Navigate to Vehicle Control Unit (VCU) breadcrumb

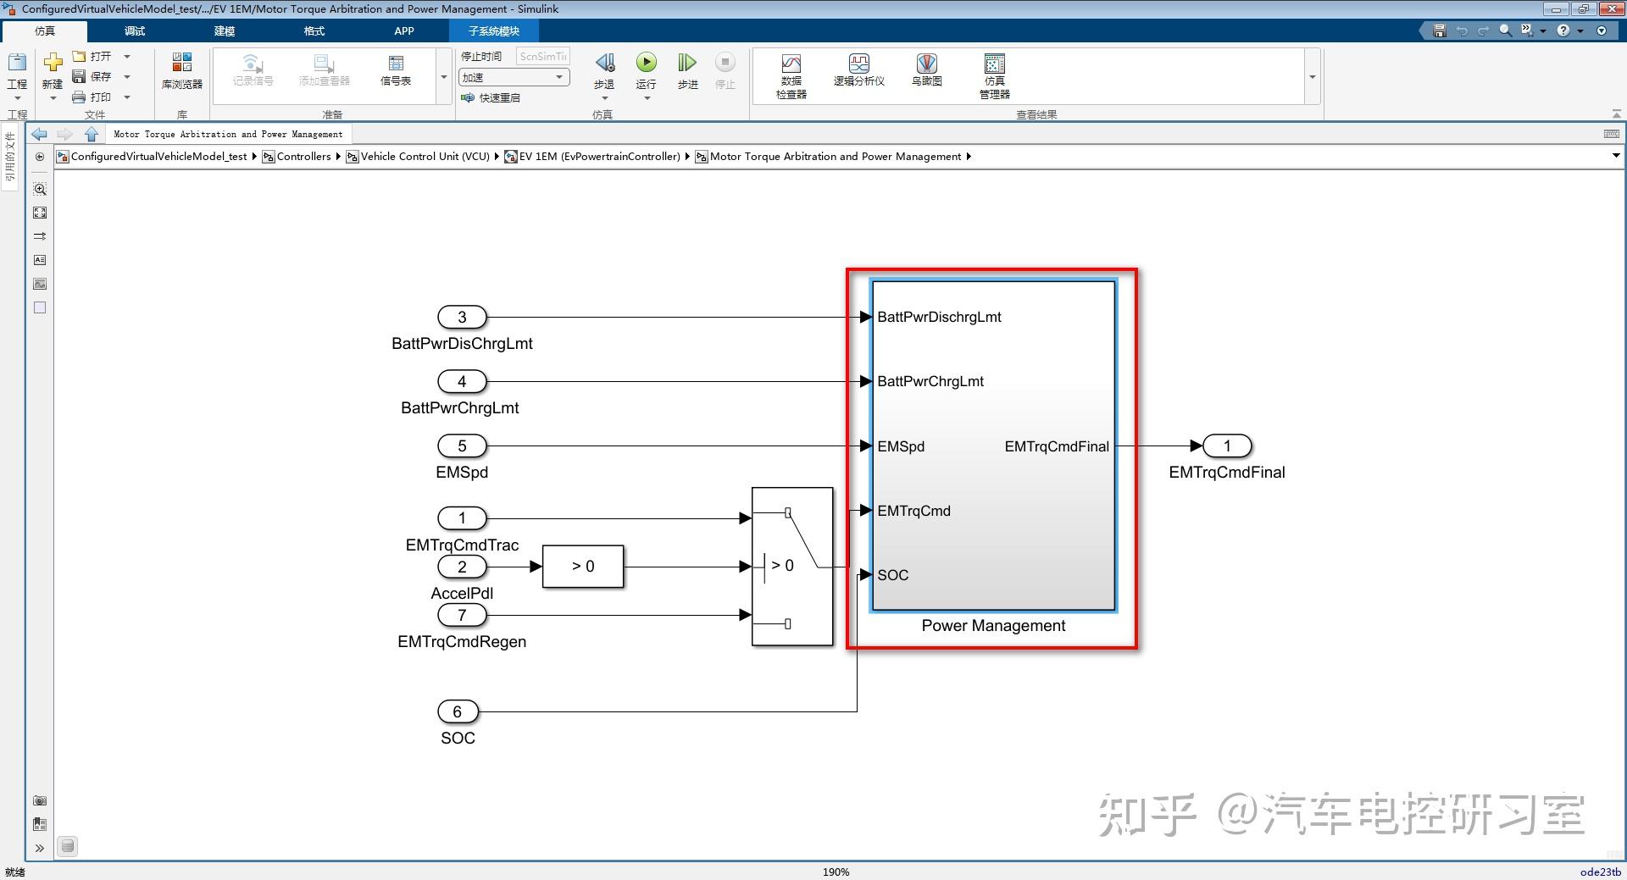point(424,156)
